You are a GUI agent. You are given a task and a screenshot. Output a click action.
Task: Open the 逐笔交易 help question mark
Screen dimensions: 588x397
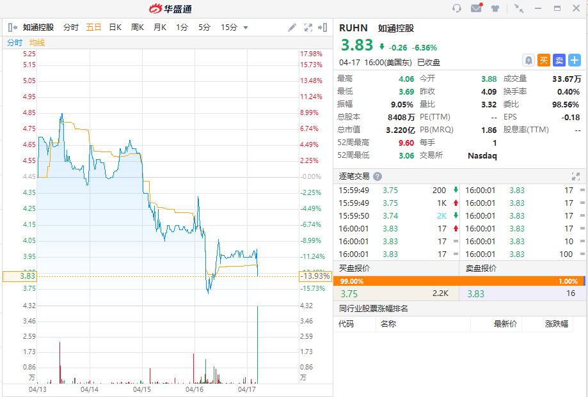(377, 176)
